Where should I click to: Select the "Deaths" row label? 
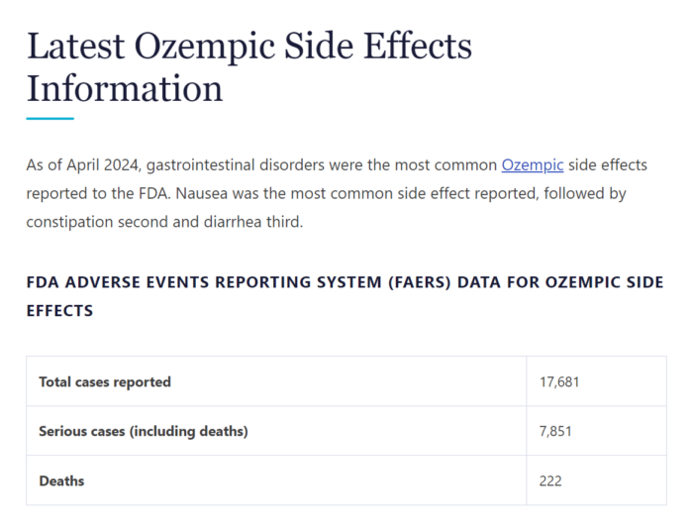point(61,480)
